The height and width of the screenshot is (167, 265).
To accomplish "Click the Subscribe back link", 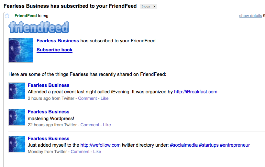I will [x=54, y=50].
